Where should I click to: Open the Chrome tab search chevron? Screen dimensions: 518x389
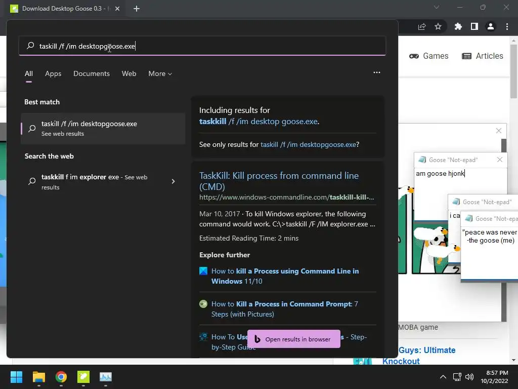pos(437,7)
